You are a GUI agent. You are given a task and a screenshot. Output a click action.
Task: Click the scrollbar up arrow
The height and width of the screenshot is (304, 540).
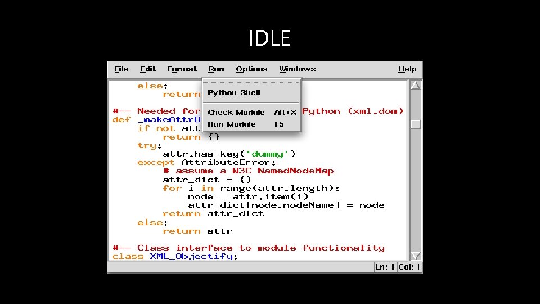pyautogui.click(x=416, y=85)
